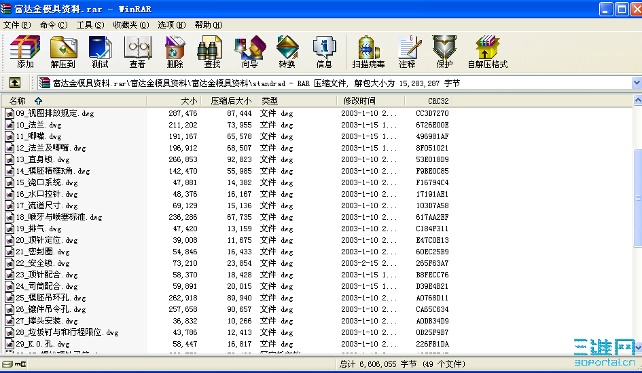The image size is (642, 373).
Task: Click the Extract To (解压到) icon
Action: [x=63, y=52]
